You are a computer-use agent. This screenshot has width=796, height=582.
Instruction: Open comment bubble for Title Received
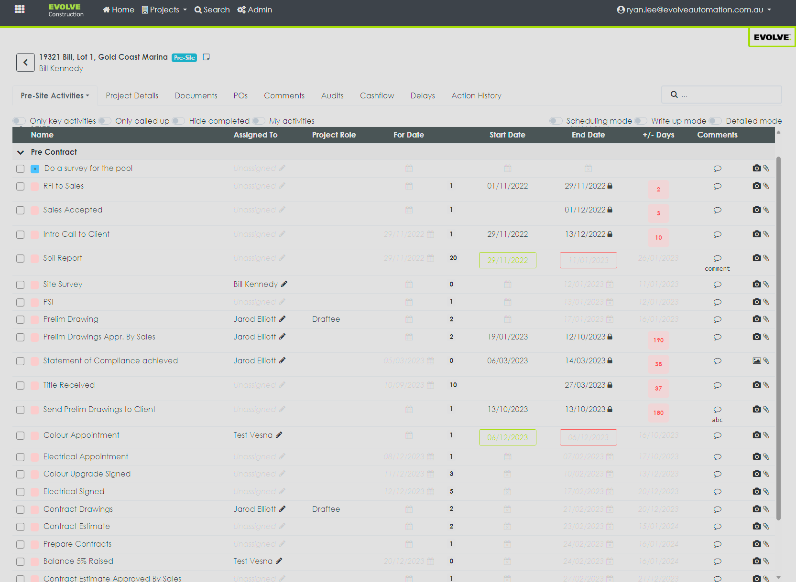click(717, 385)
